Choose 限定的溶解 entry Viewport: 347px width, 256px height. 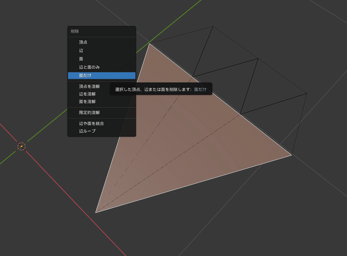[x=101, y=113]
